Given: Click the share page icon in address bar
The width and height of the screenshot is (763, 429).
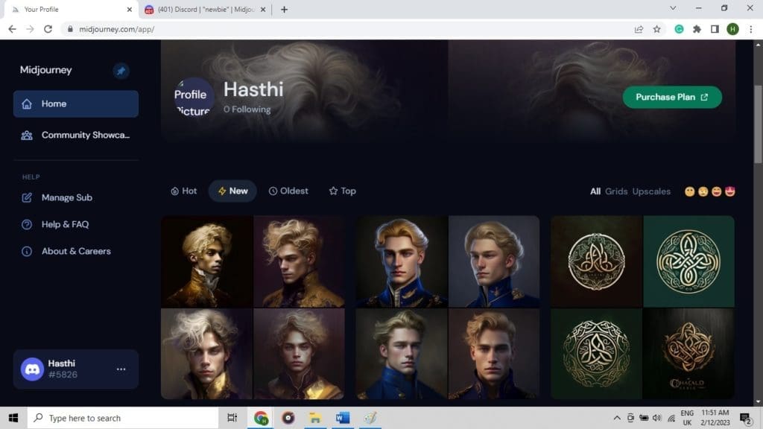Looking at the screenshot, I should (639, 29).
